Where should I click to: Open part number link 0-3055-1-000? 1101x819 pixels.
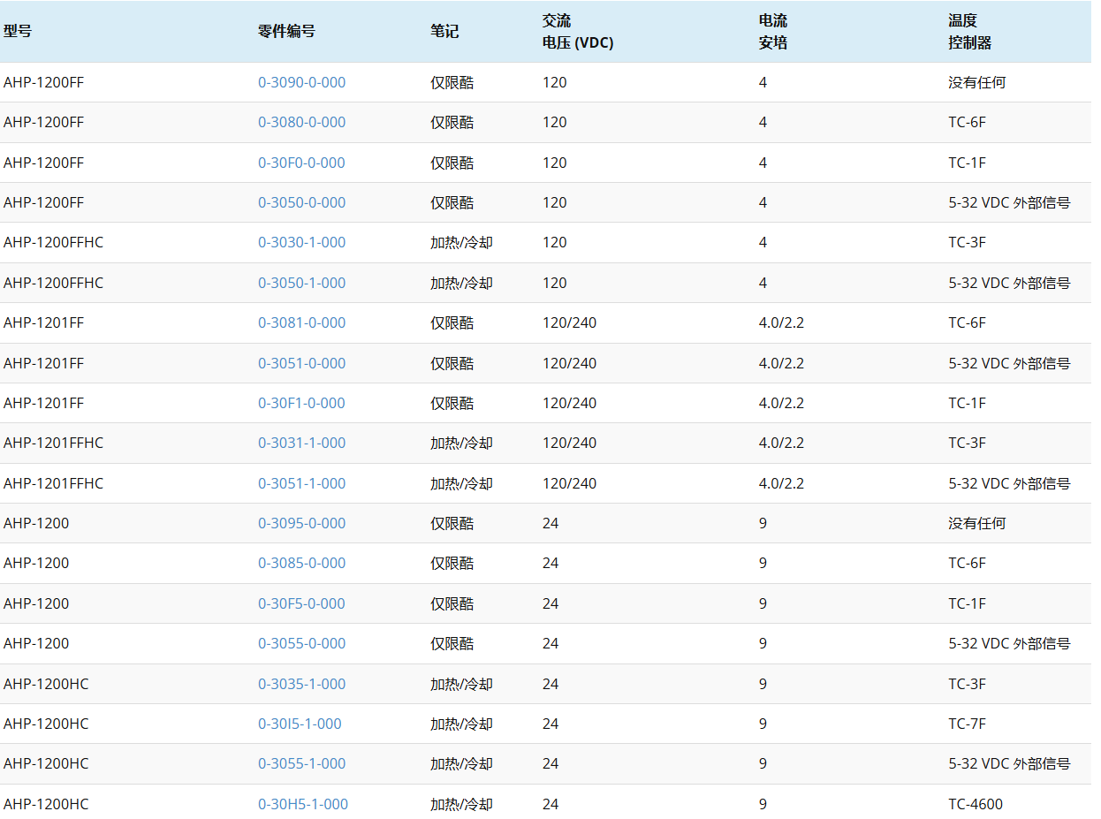click(x=301, y=763)
